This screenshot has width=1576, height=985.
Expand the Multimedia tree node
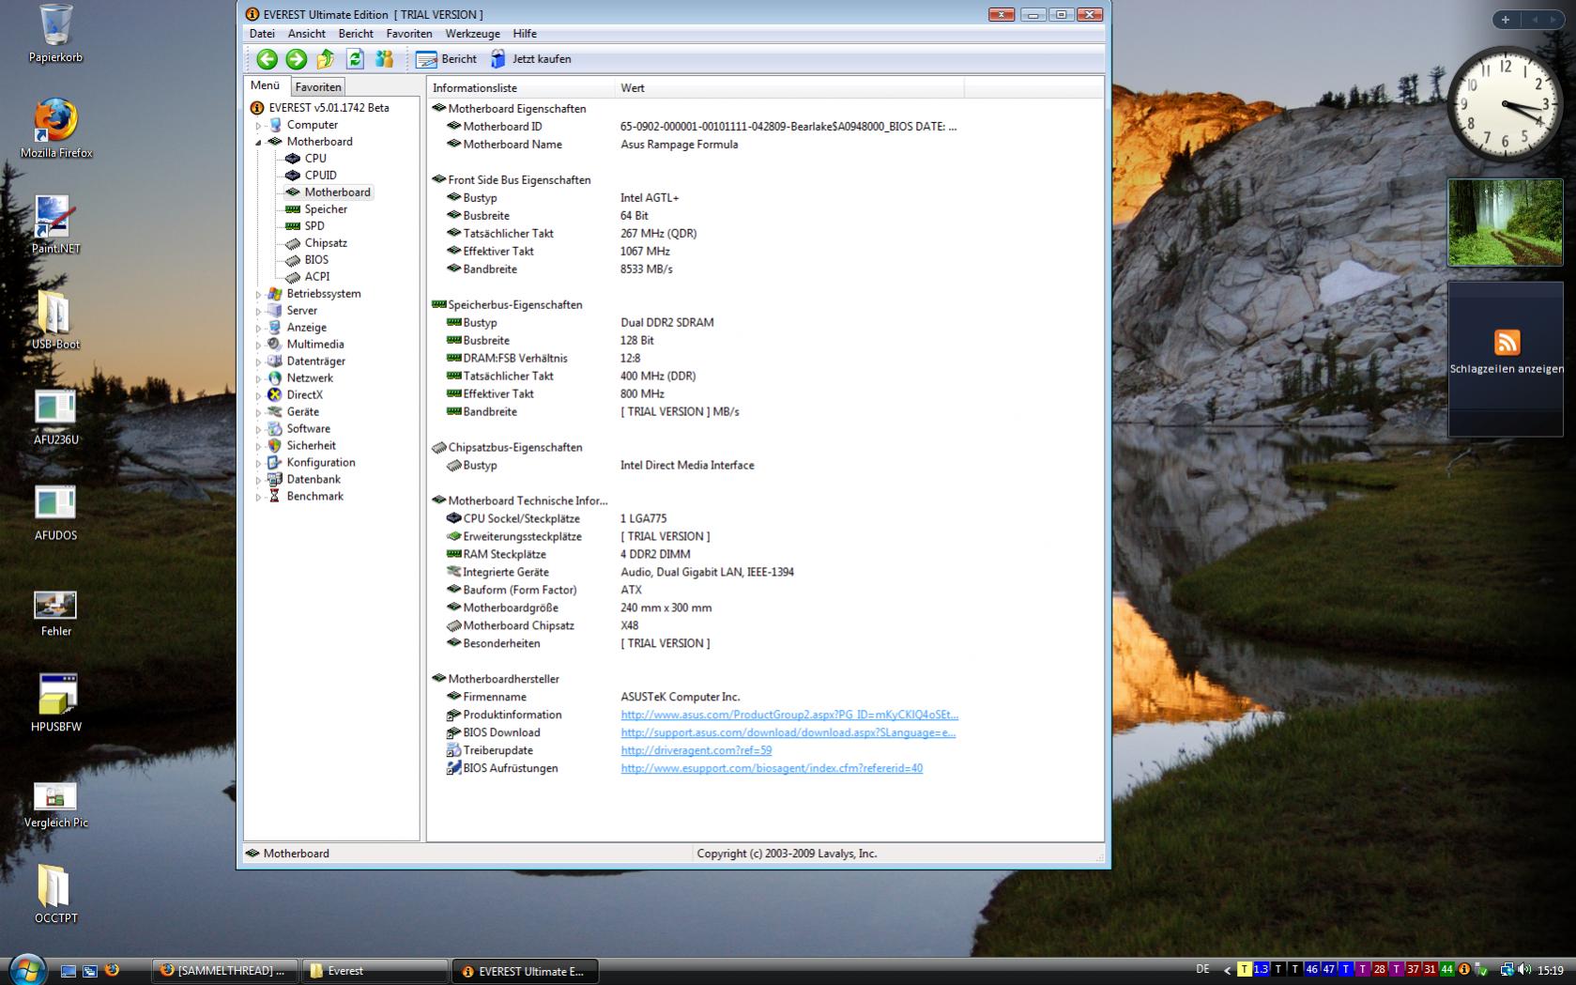pos(258,345)
